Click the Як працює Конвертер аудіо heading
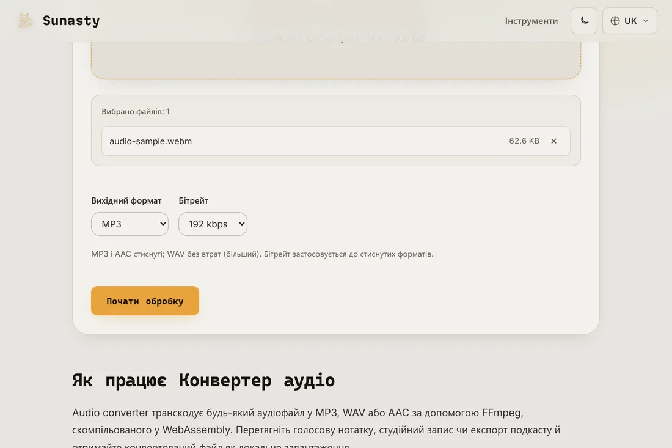Screen dimensions: 672x448 coord(203,380)
